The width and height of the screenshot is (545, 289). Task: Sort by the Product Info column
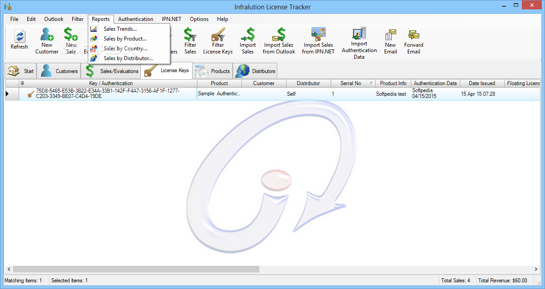[393, 83]
